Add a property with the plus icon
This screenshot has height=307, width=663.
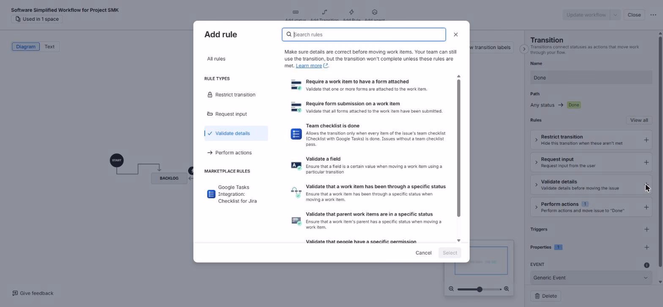(647, 247)
